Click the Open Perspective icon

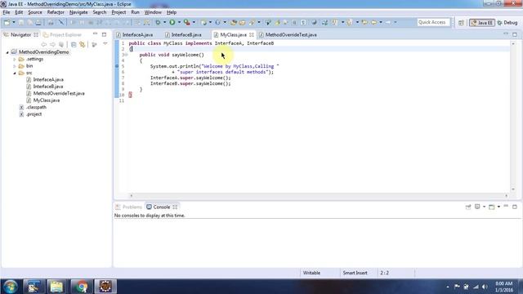pyautogui.click(x=461, y=23)
